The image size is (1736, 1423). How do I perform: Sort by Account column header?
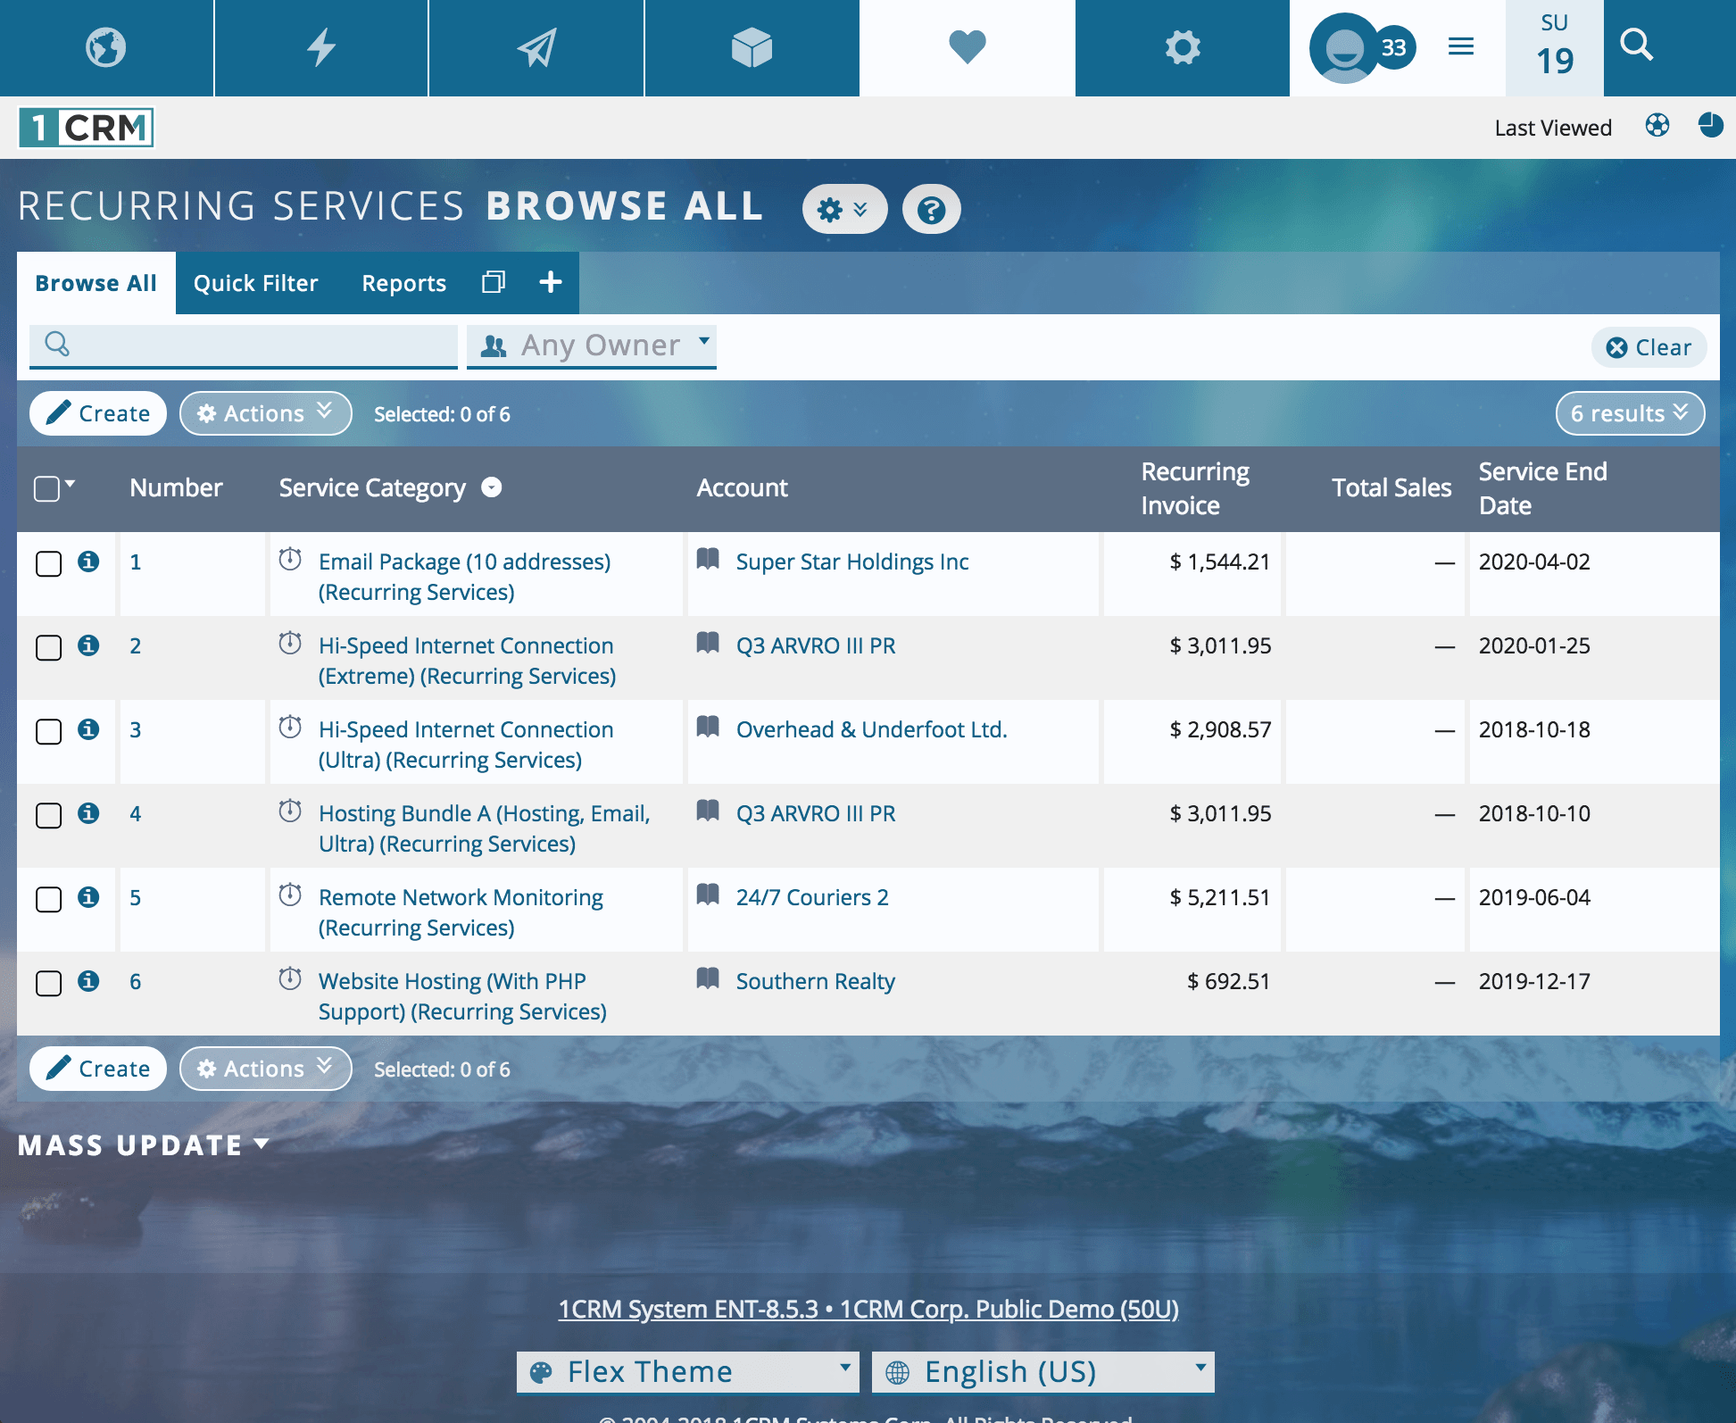tap(742, 487)
